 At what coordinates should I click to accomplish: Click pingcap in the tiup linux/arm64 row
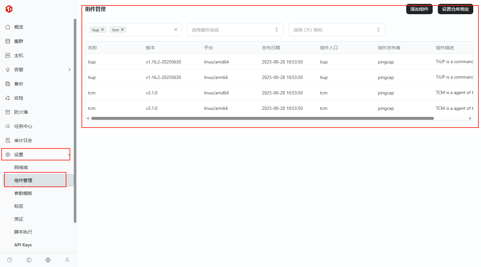tap(386, 77)
